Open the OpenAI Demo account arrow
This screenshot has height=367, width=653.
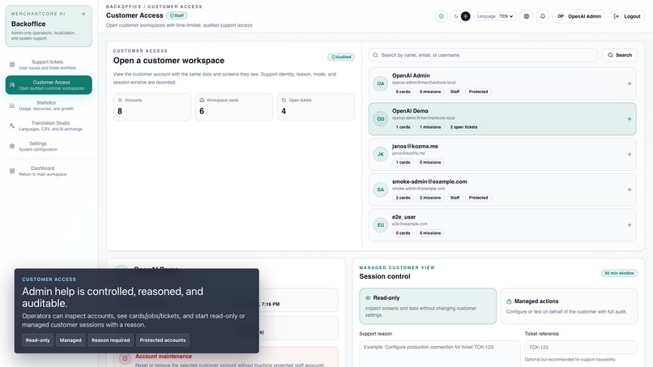click(629, 119)
